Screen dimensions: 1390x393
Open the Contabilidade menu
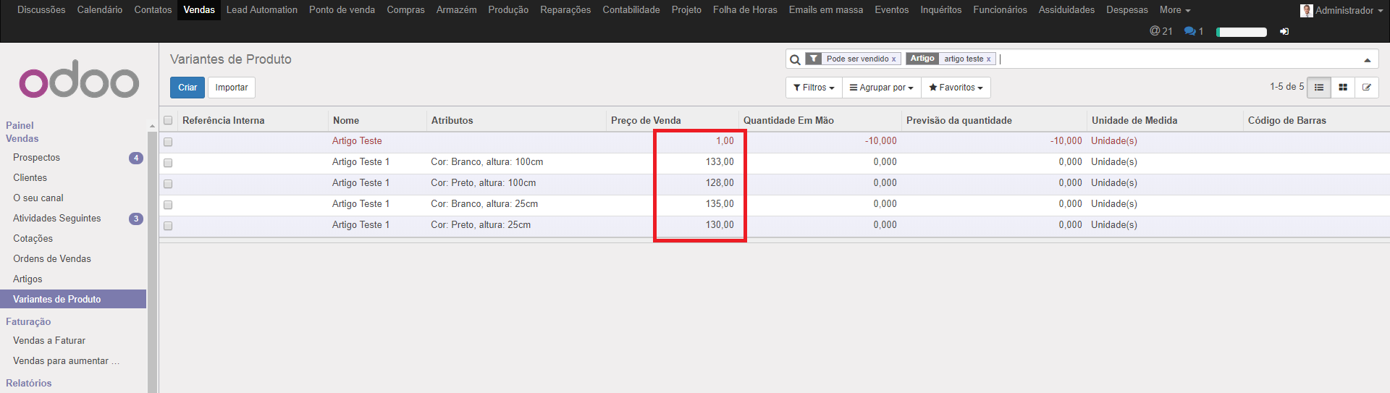pos(631,10)
